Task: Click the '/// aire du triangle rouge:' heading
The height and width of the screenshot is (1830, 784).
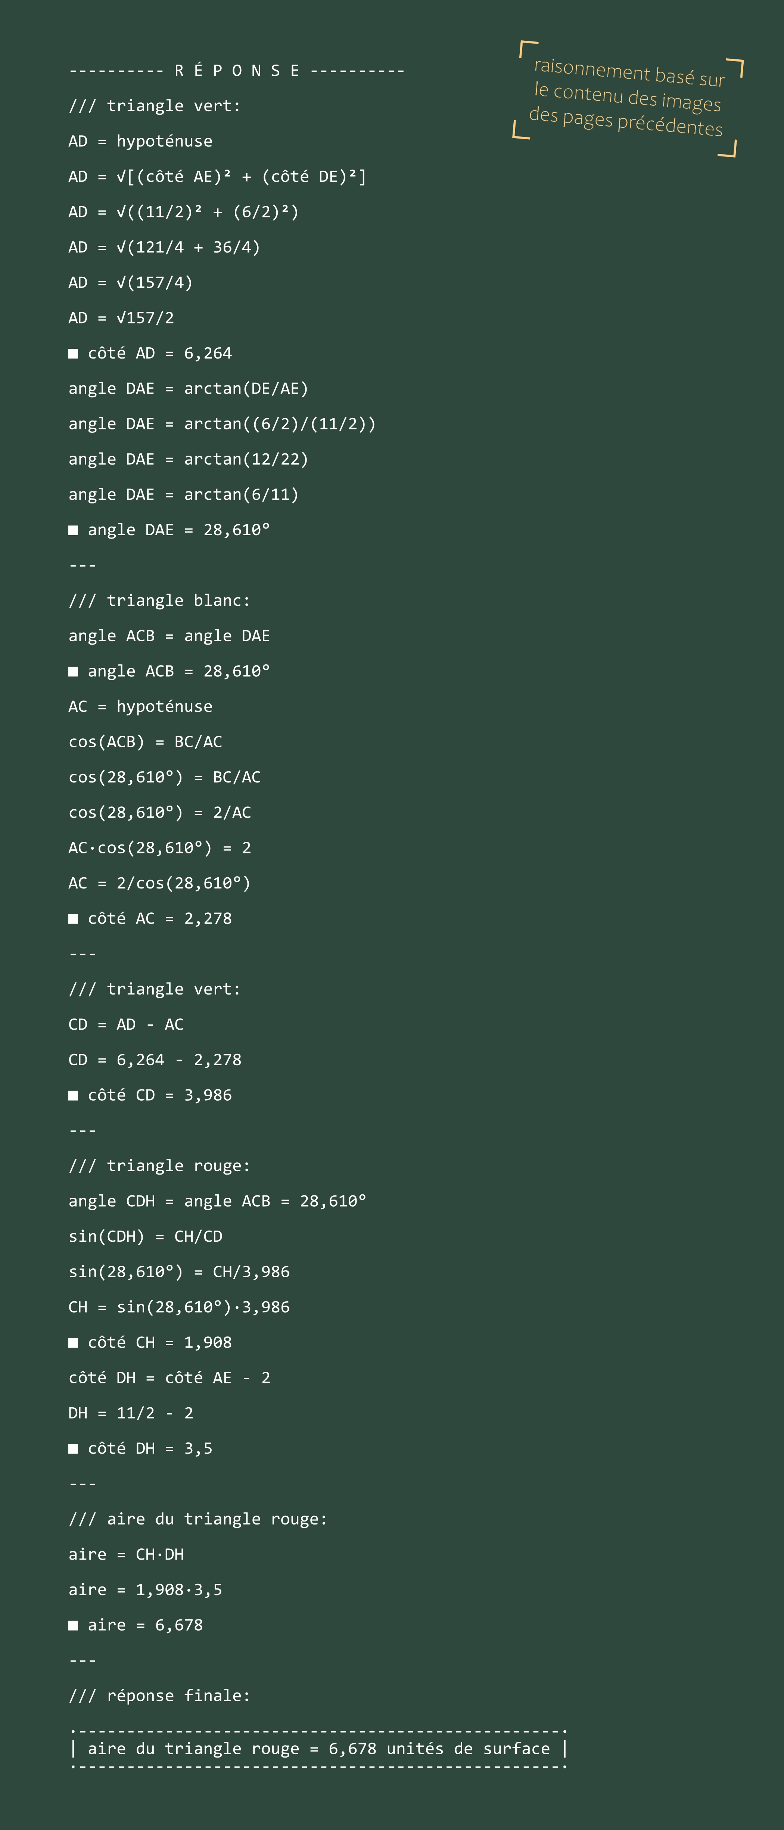Action: pyautogui.click(x=198, y=1519)
